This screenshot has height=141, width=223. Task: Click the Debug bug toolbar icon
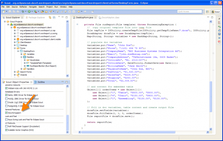(x=23, y=11)
